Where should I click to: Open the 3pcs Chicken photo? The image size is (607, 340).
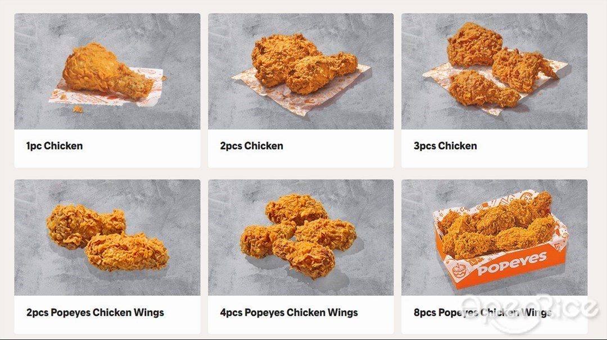tap(495, 71)
